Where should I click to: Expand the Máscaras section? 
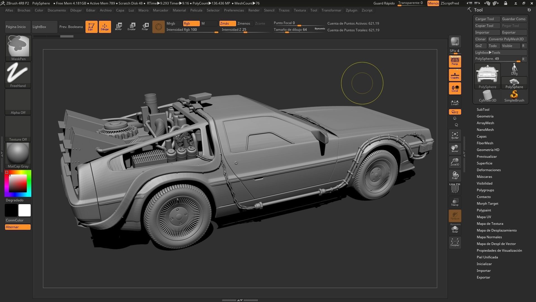pos(484,177)
